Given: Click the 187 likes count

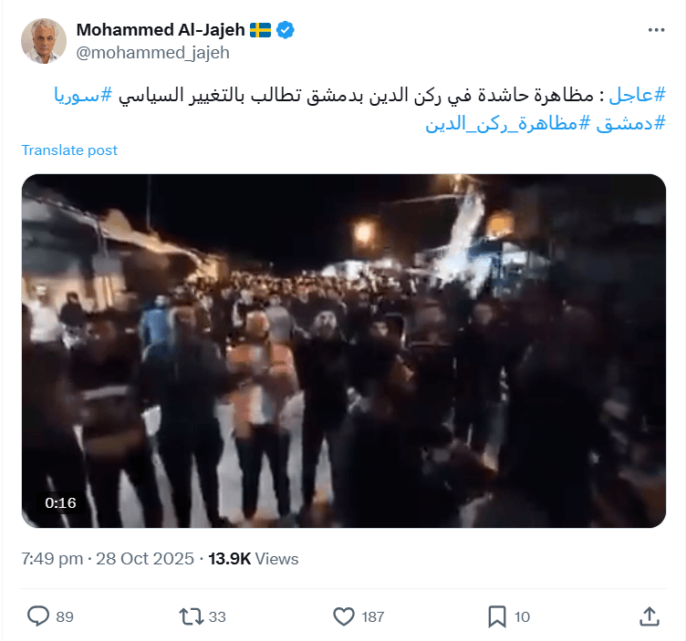Looking at the screenshot, I should pos(373,617).
